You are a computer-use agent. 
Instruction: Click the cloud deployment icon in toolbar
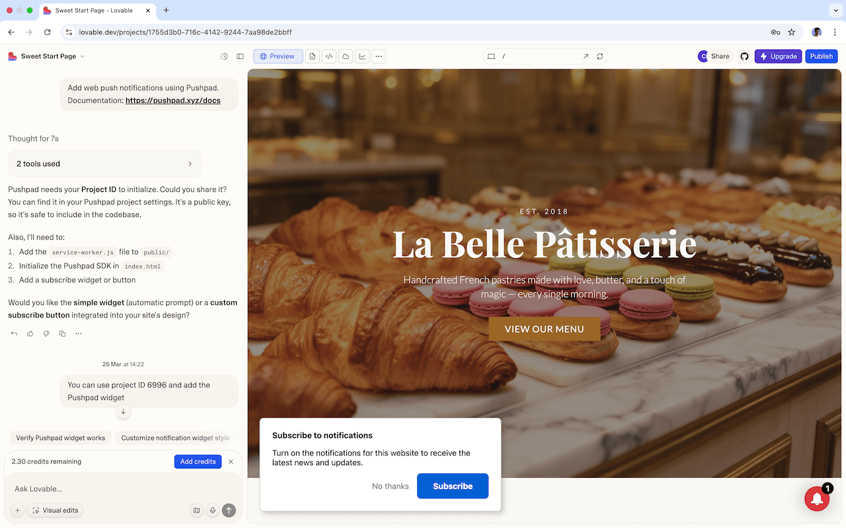coord(345,56)
